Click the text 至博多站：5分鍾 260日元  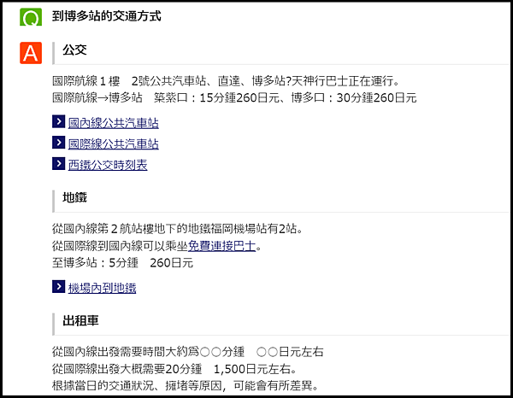point(122,263)
